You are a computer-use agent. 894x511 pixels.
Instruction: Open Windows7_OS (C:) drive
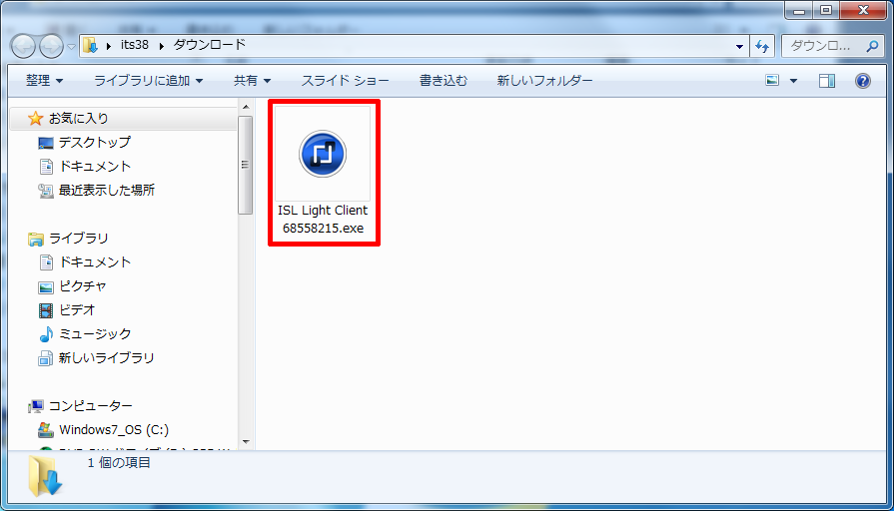[x=113, y=430]
